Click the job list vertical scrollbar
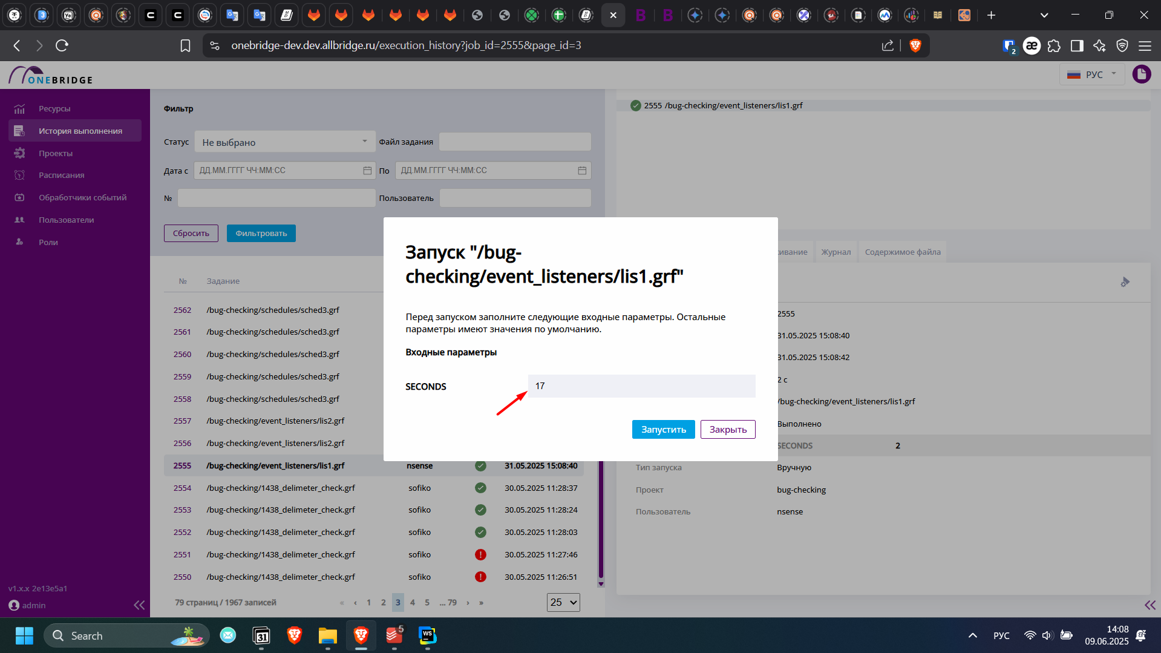This screenshot has height=653, width=1161. (601, 520)
